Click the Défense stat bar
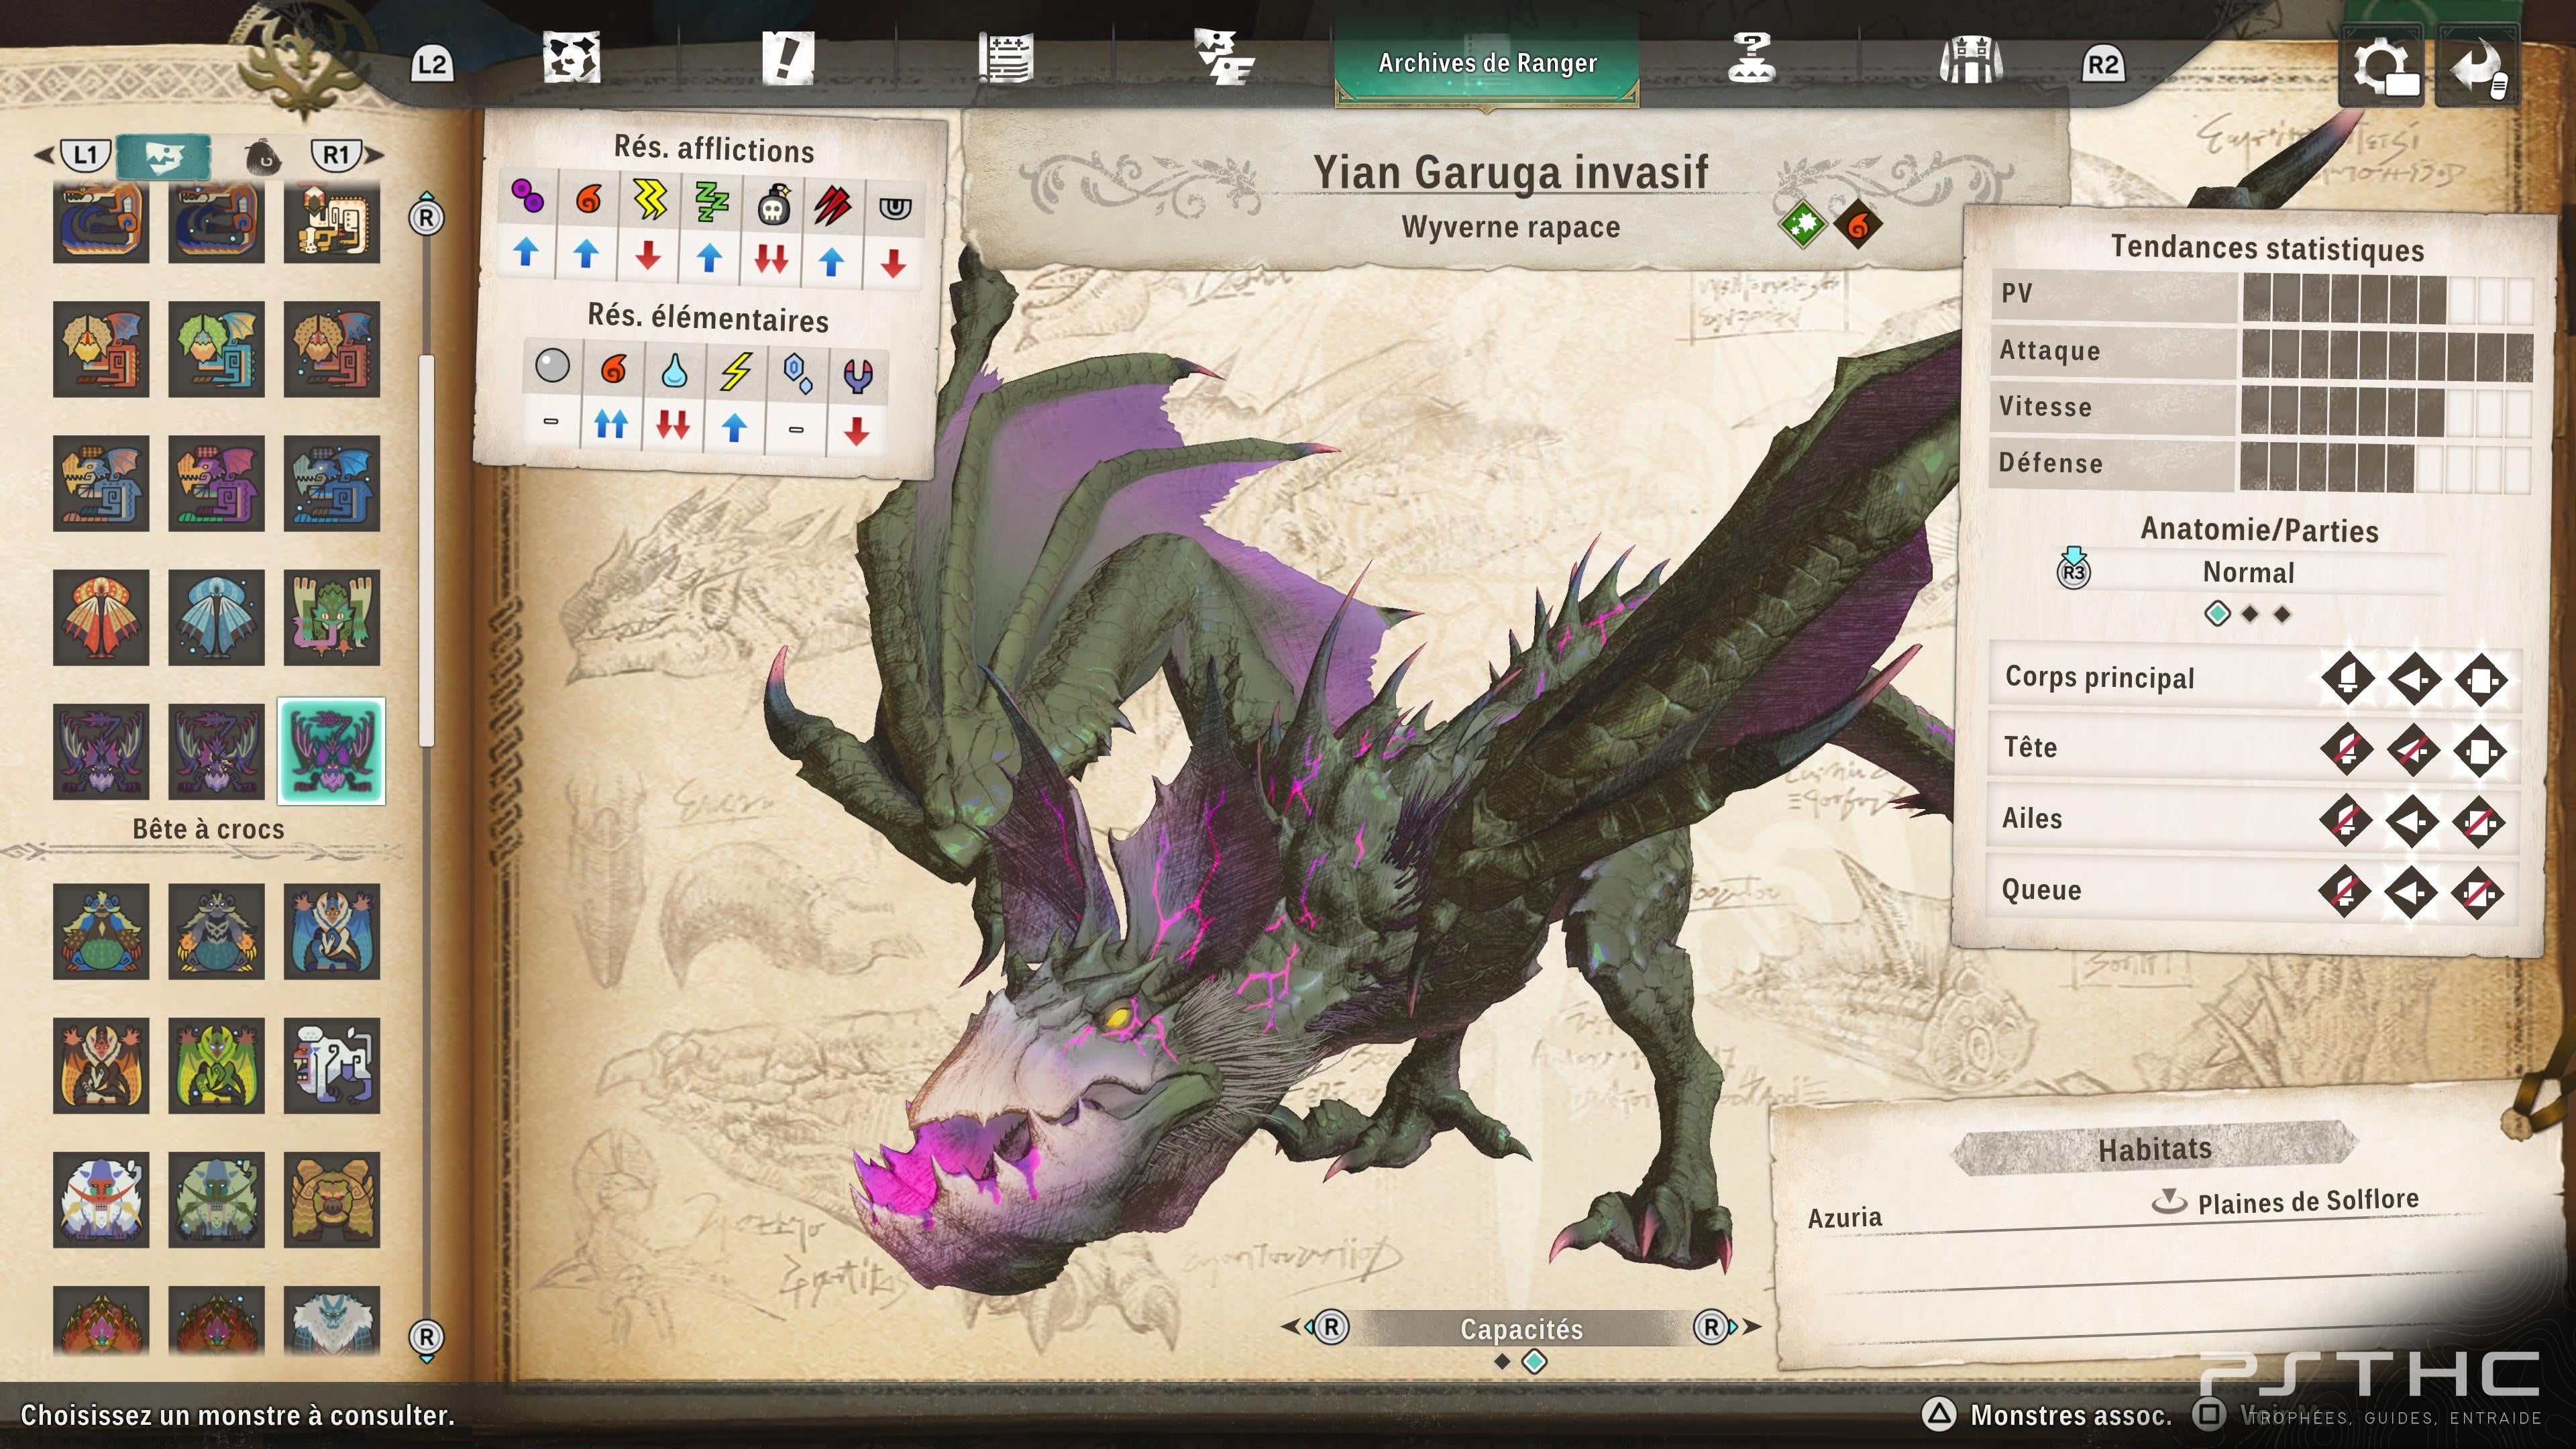This screenshot has height=1449, width=2576. tap(2386, 467)
